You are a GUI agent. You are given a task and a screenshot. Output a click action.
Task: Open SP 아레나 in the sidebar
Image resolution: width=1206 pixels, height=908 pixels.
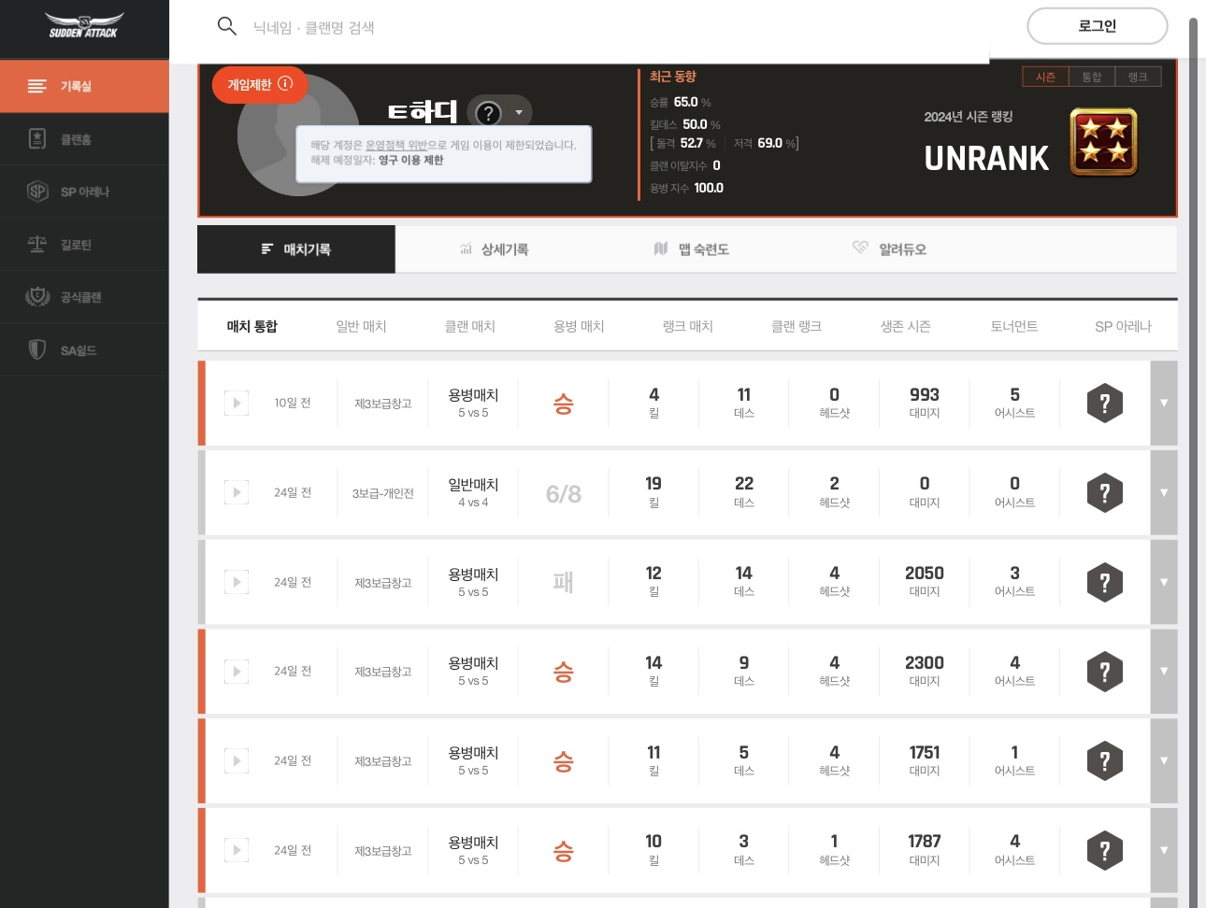pos(84,192)
